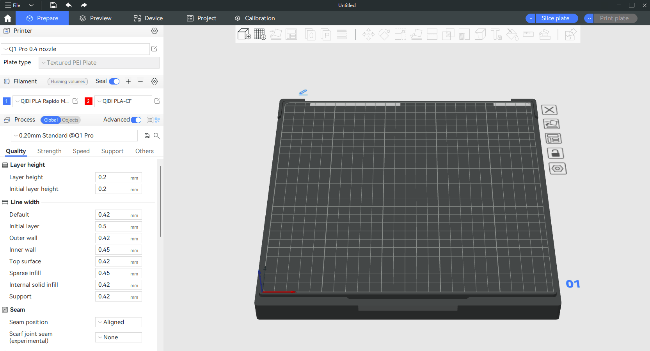Switch process scope to Objects
650x351 pixels.
click(70, 120)
